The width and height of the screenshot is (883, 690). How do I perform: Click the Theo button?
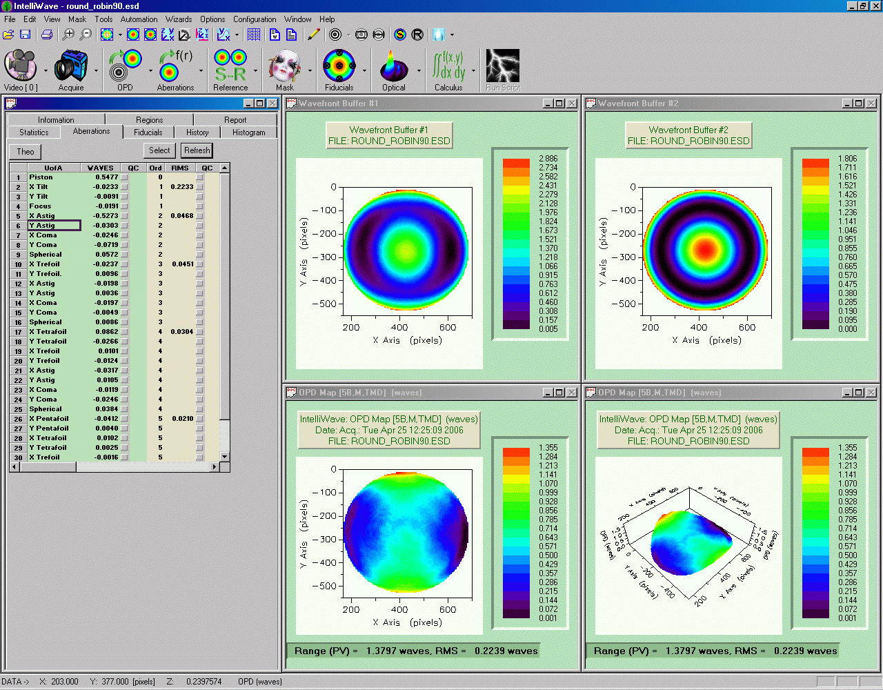tap(26, 152)
